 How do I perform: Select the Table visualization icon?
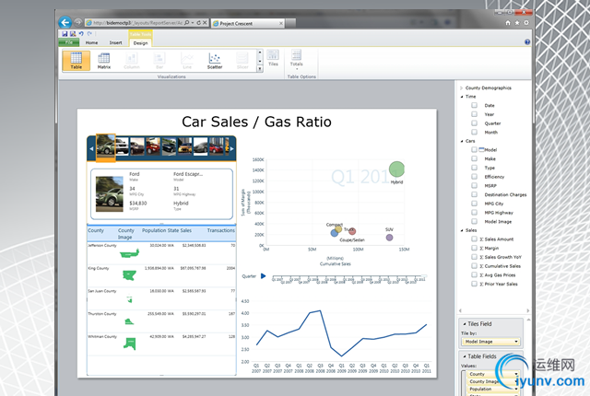(76, 61)
